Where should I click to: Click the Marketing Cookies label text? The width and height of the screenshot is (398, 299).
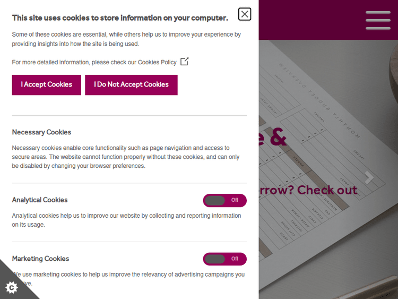coord(41,259)
